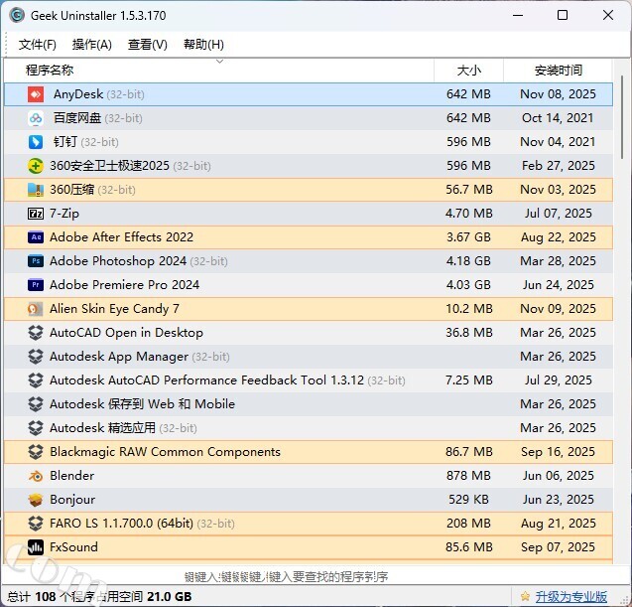Open the 文件(F) menu
Image resolution: width=632 pixels, height=607 pixels.
tap(38, 45)
